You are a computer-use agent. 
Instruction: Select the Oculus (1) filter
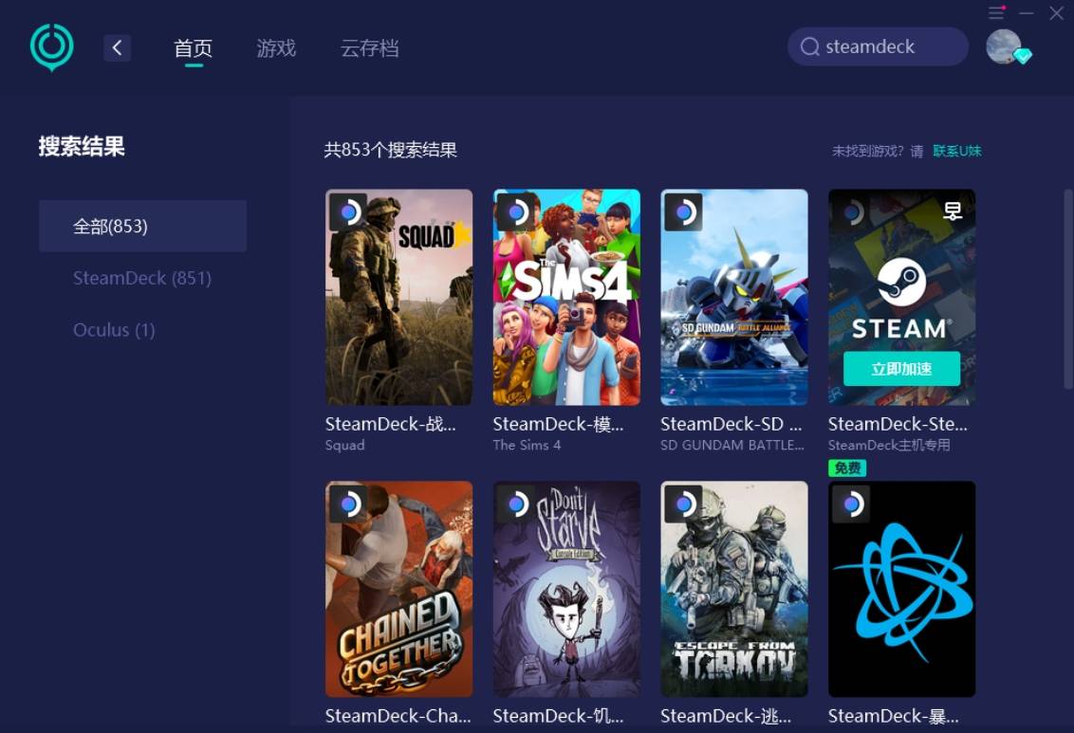(114, 330)
